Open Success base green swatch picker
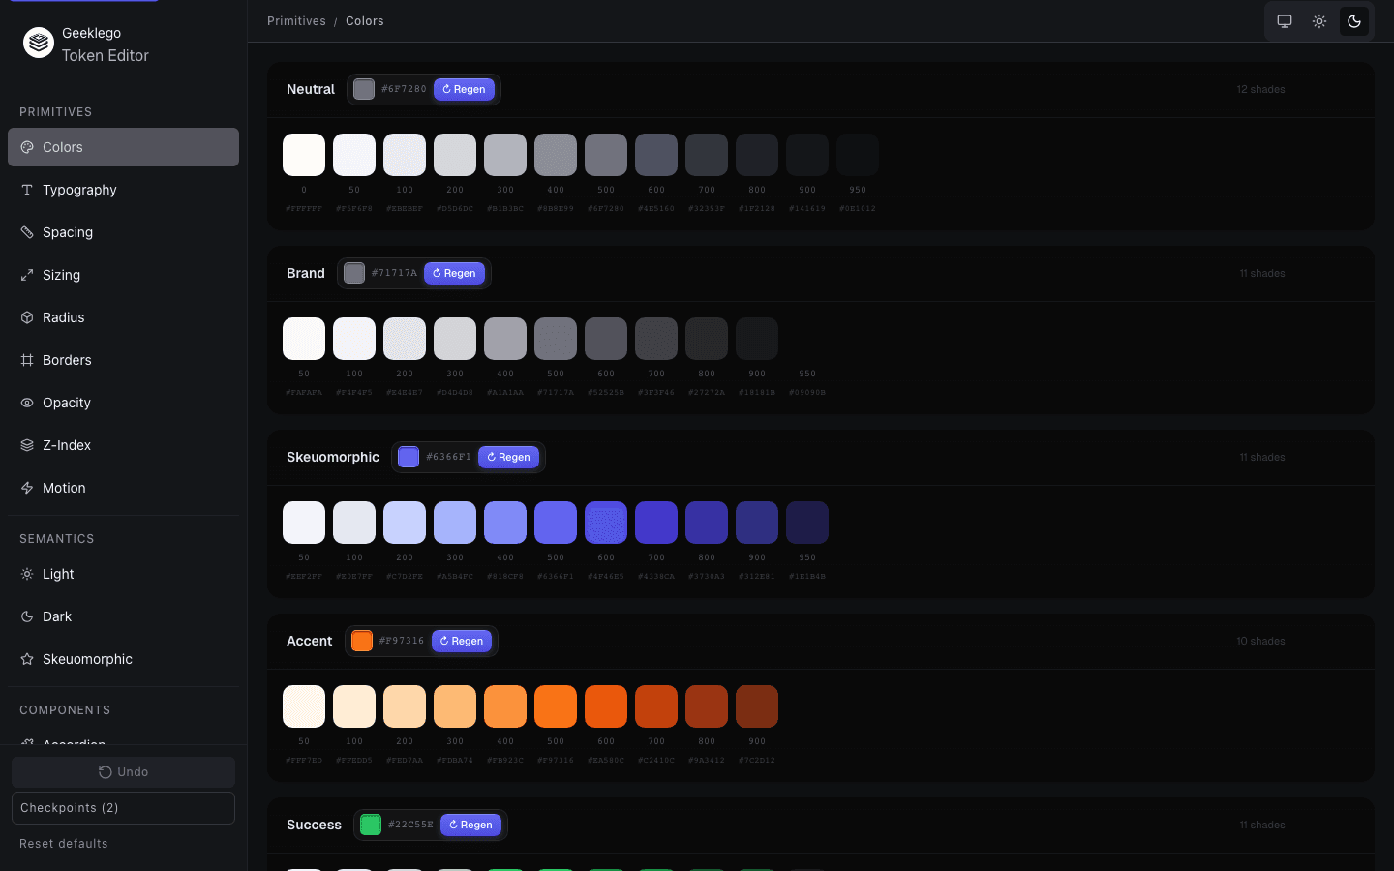1394x871 pixels. click(x=371, y=825)
